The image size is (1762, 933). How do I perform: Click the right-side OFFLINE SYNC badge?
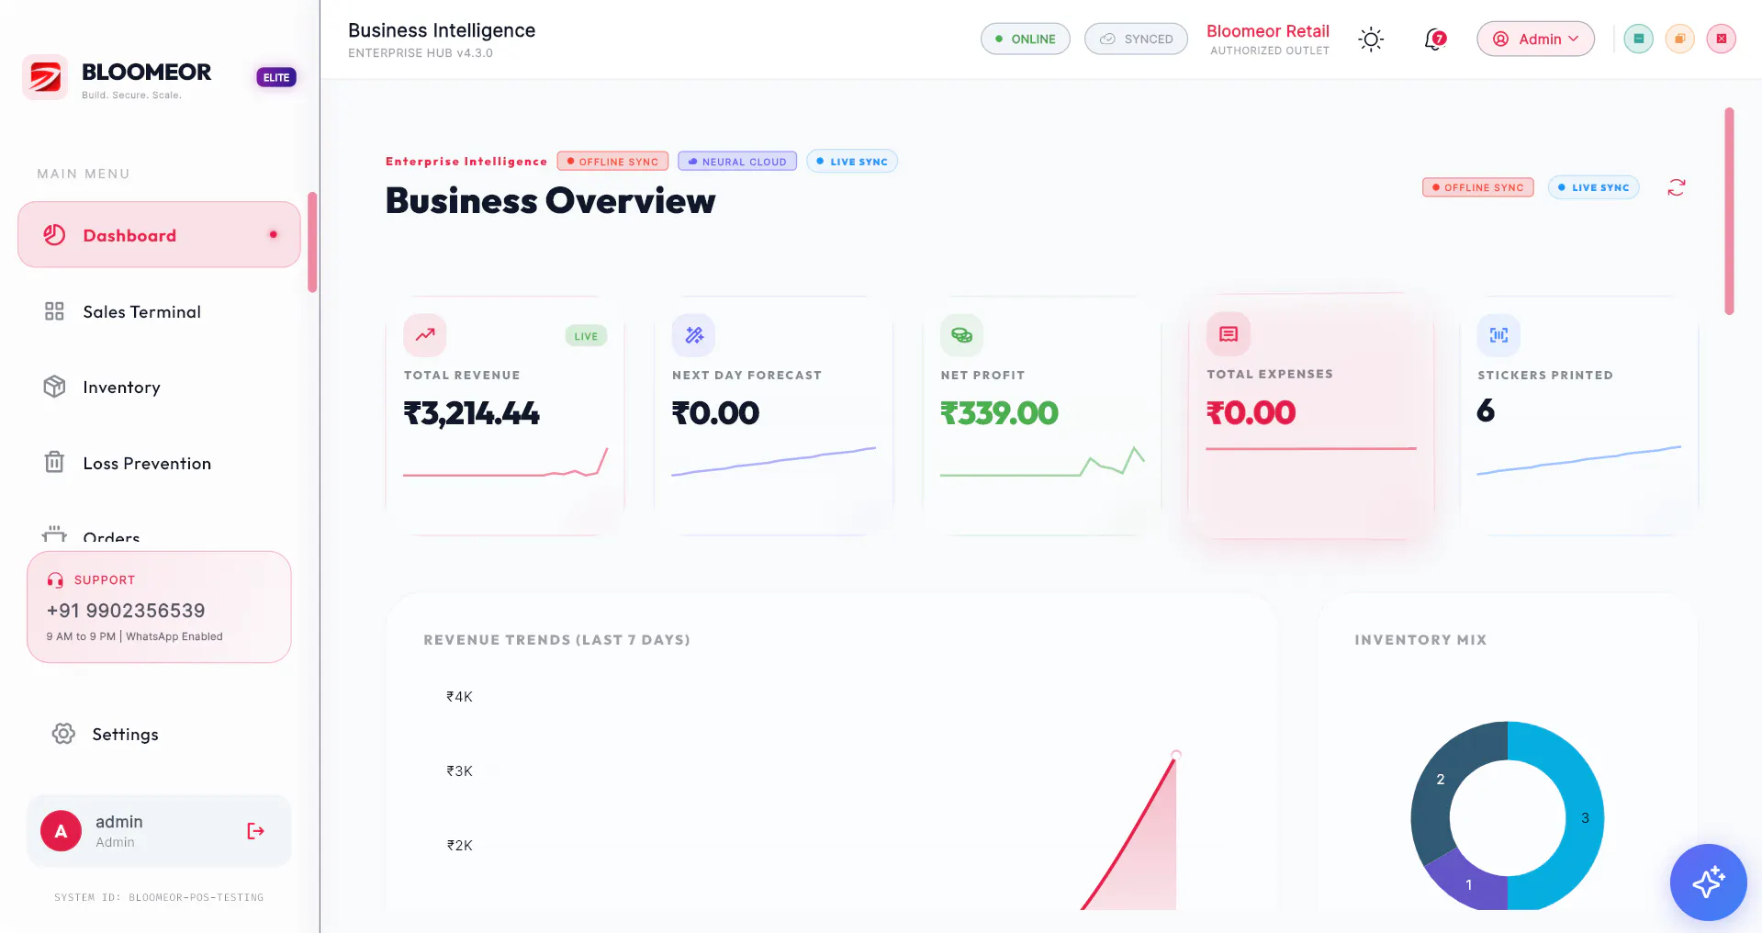pyautogui.click(x=1478, y=187)
